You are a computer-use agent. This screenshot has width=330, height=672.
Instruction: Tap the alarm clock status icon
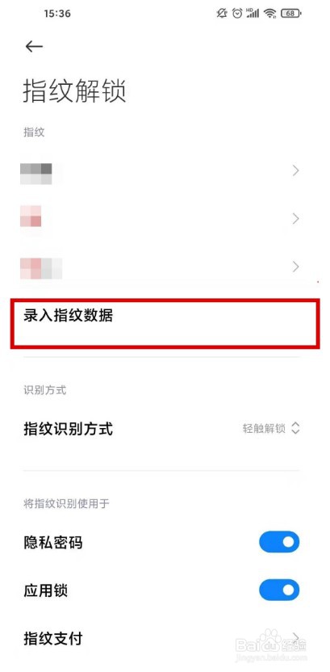(237, 14)
